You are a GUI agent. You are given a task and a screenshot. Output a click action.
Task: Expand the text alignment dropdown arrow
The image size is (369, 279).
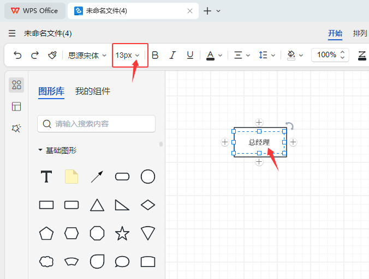pyautogui.click(x=248, y=56)
